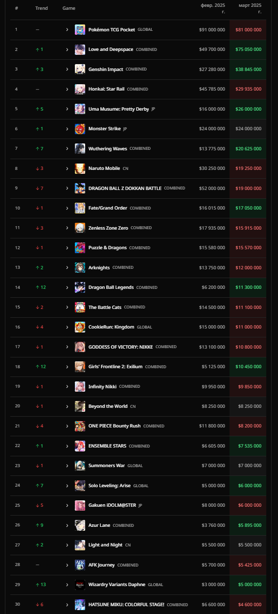
Task: Click the Azur Lane game icon
Action: 80,525
